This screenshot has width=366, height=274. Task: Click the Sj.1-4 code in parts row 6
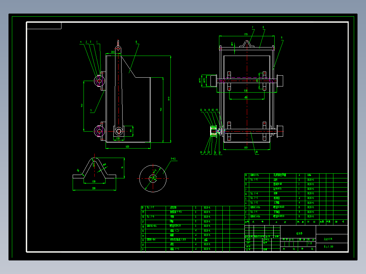click(254, 193)
